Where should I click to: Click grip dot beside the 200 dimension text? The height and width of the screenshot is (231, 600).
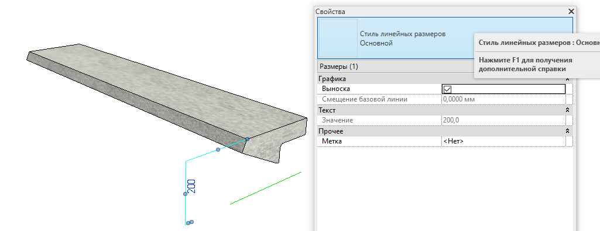pos(185,194)
